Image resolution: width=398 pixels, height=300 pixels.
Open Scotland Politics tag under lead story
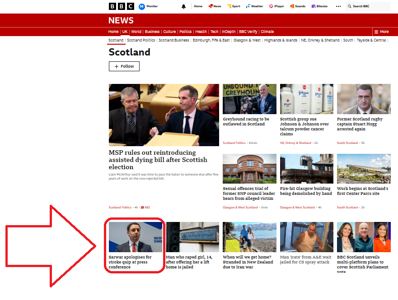tap(120, 207)
